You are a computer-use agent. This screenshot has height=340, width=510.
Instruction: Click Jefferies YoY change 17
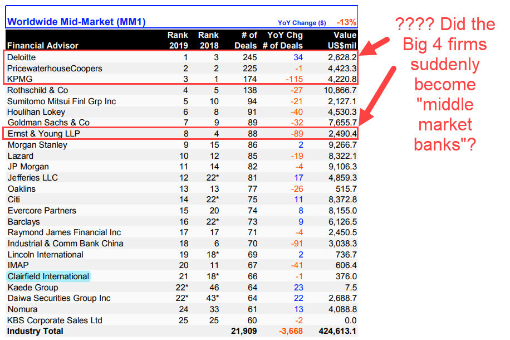298,178
